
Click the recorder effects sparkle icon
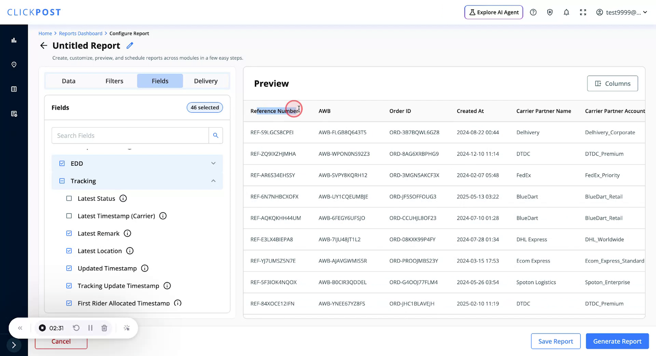click(x=127, y=328)
